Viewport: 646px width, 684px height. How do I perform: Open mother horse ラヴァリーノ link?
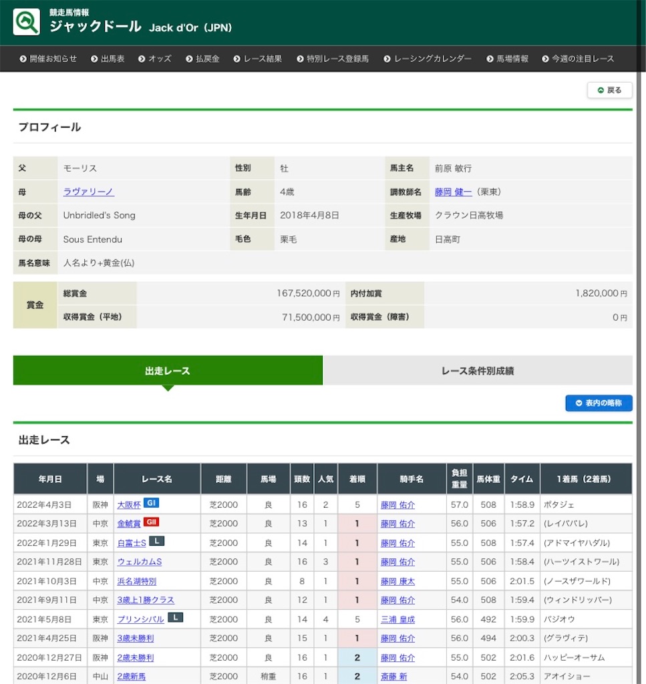[89, 192]
